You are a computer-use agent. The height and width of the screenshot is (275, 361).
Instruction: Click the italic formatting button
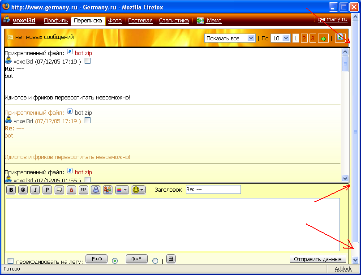(35, 189)
